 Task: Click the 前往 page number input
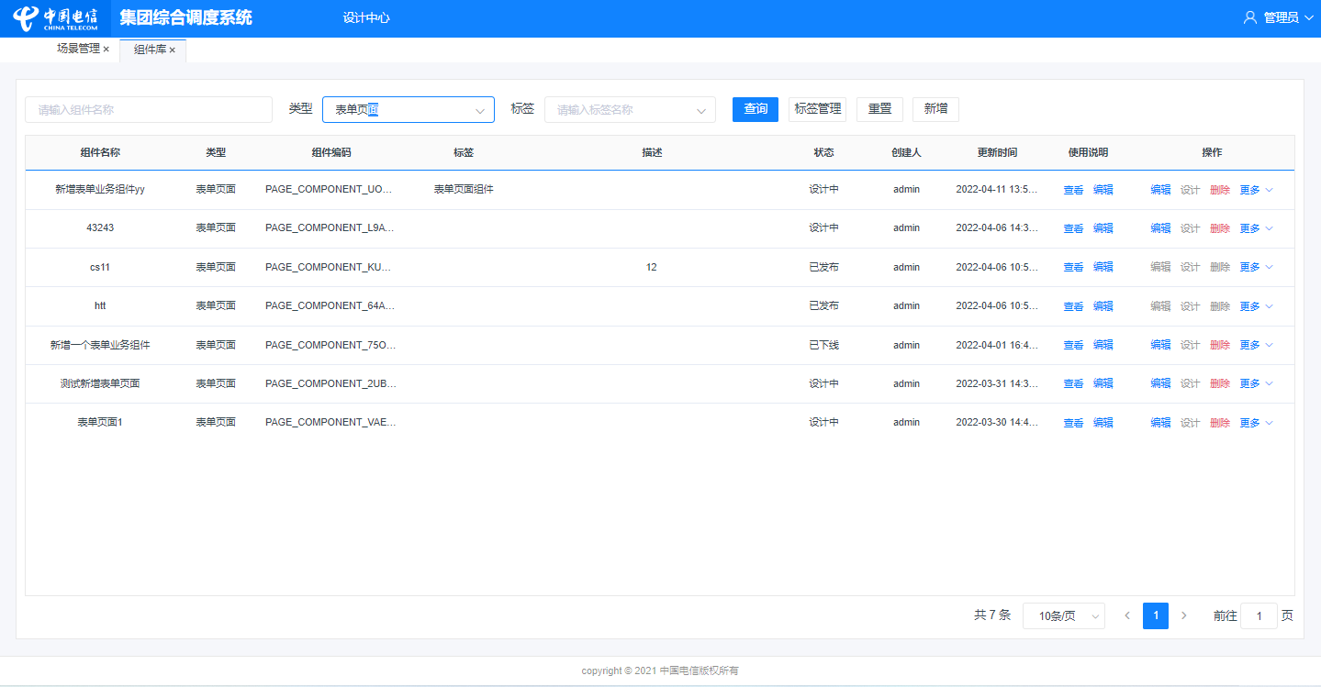1259,616
